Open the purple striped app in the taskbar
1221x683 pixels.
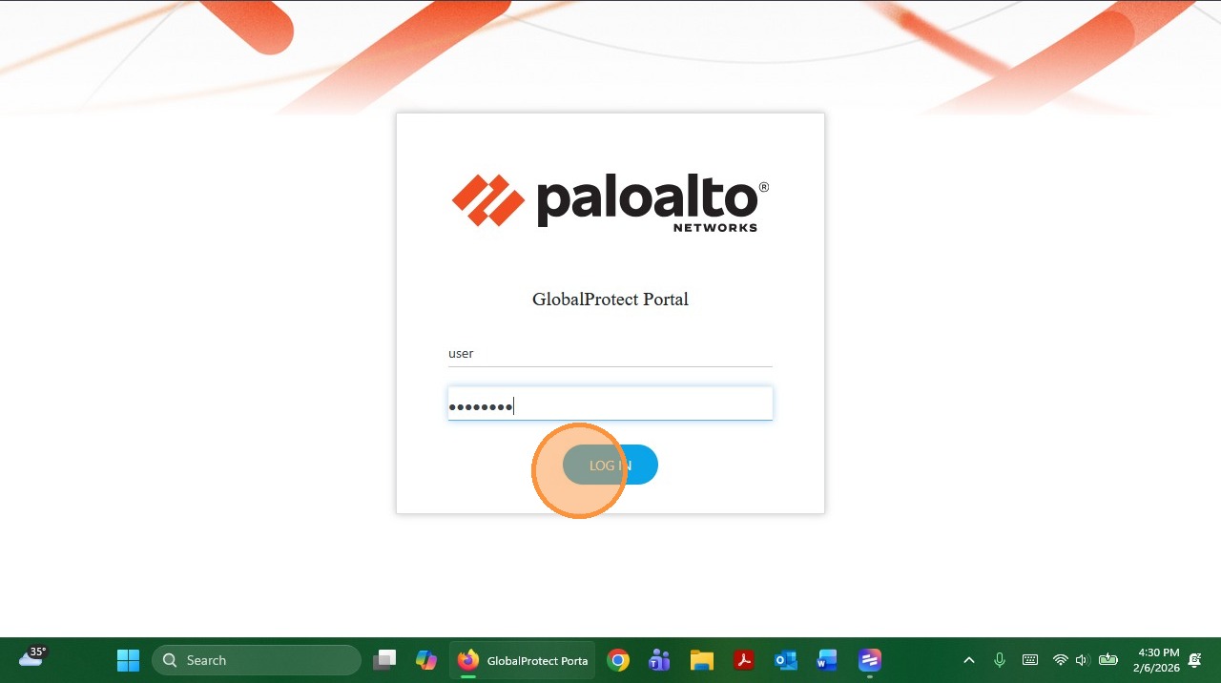coord(869,660)
